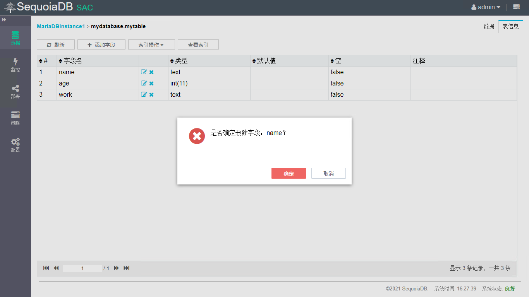Click the page number input field

(82, 268)
